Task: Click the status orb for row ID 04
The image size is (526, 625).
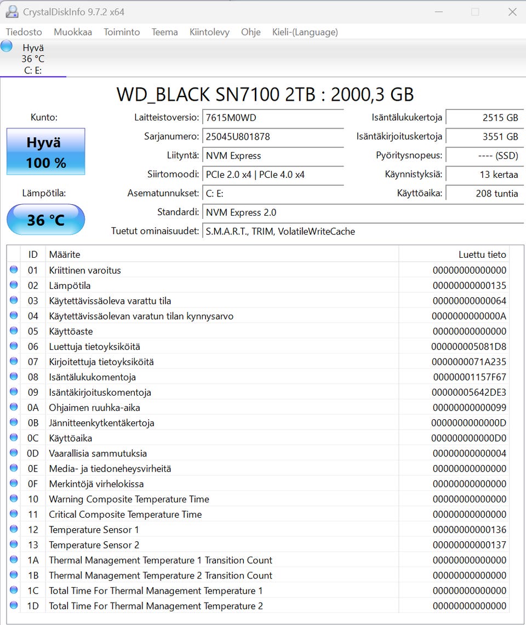Action: pos(14,315)
